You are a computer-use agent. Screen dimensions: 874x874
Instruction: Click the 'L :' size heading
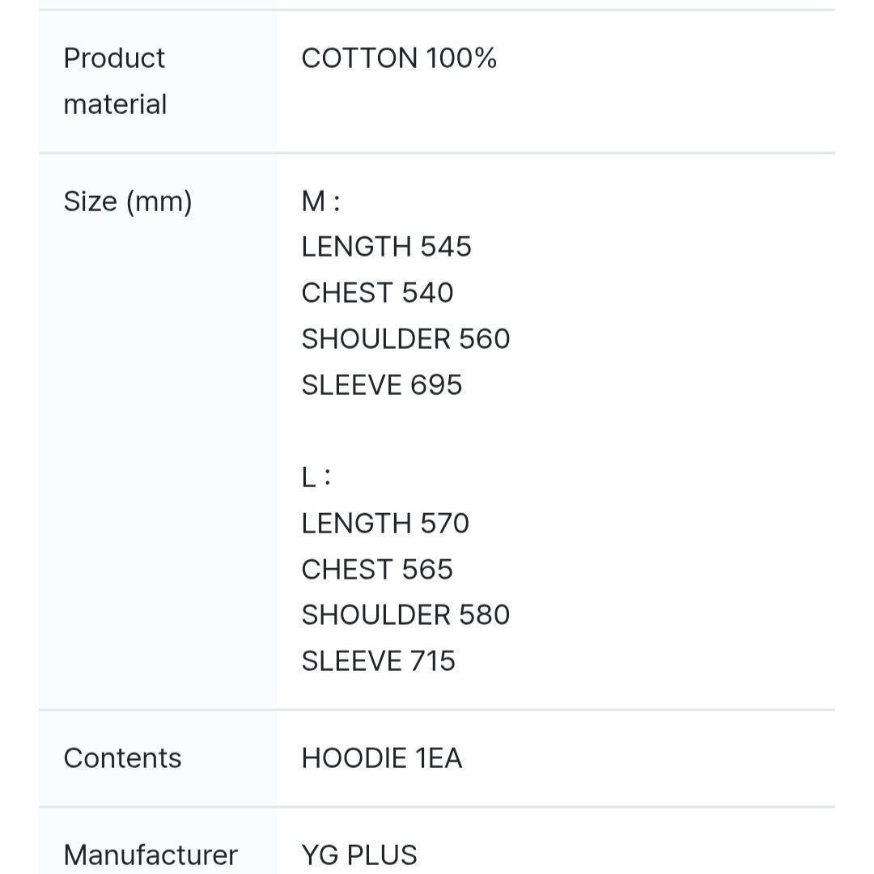[x=316, y=477]
